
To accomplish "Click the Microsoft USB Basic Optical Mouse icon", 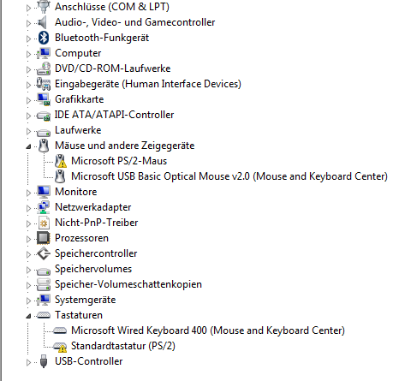I will coord(60,176).
